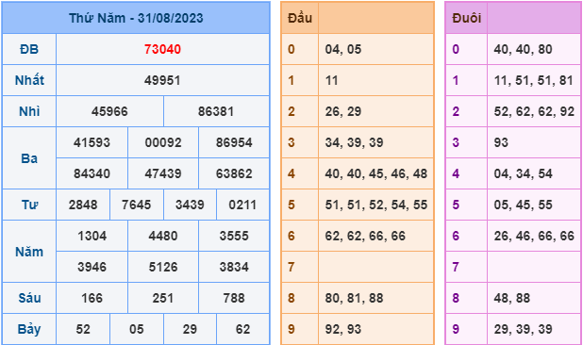Select the Tư prize label
The height and width of the screenshot is (345, 583).
click(x=29, y=205)
